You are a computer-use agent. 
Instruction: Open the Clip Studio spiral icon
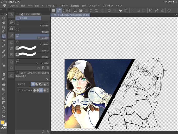(x=68, y=11)
